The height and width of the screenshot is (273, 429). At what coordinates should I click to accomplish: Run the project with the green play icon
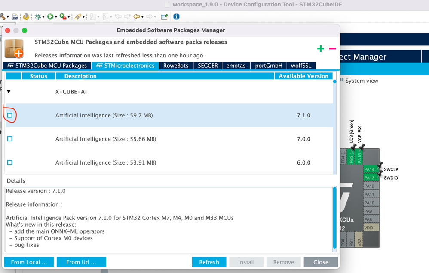[50, 17]
